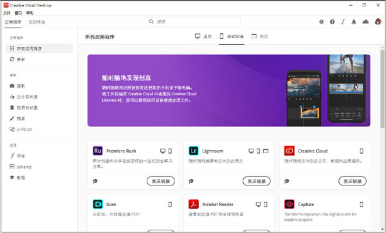Open the settings gear in top bar
The height and width of the screenshot is (233, 386).
point(321,22)
